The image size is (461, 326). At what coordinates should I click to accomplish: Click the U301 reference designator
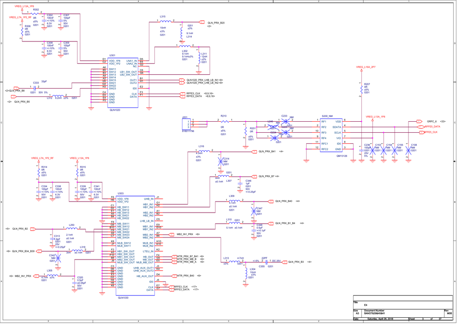click(112, 55)
